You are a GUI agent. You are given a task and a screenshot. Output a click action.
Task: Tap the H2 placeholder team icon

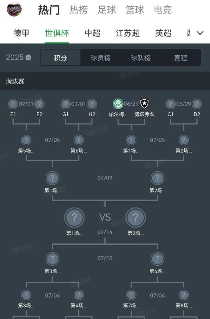92,104
